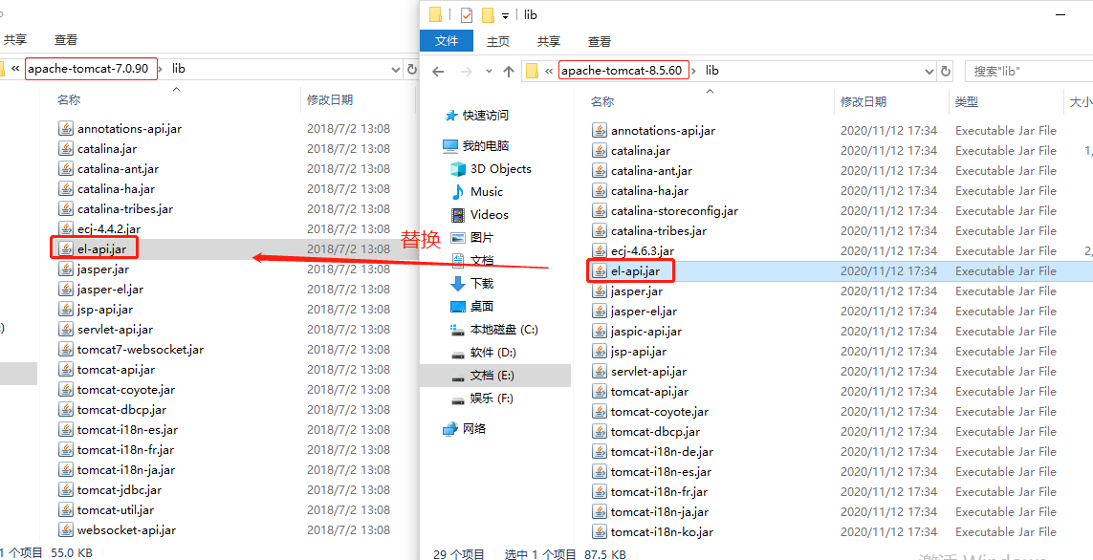Select jaspic-api.jar file
Screen dimensions: 1093x560
(646, 332)
